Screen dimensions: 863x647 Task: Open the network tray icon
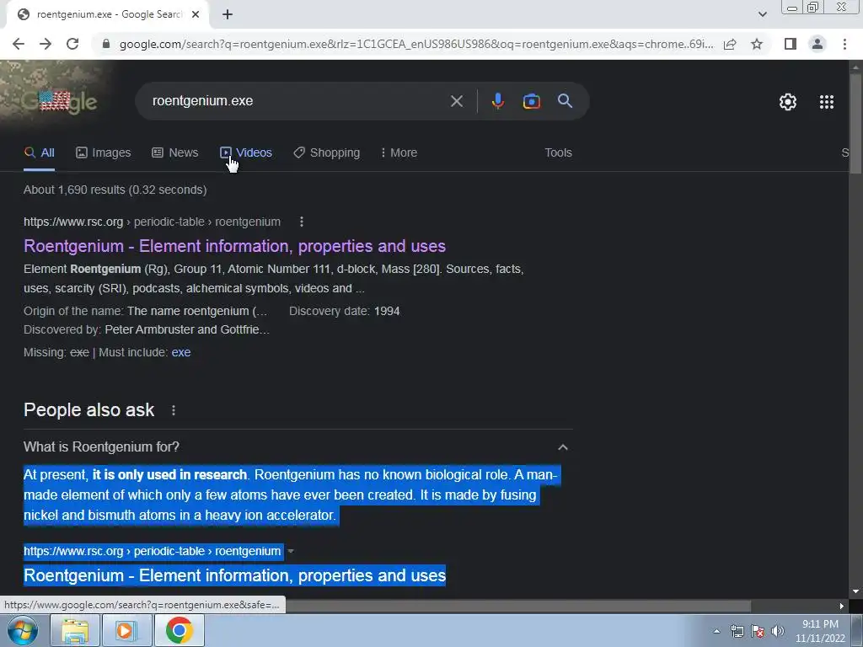tap(737, 631)
